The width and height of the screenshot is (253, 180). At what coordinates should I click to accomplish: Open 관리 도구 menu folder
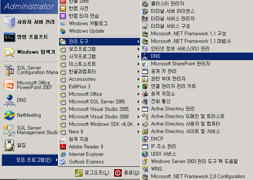tap(99, 42)
